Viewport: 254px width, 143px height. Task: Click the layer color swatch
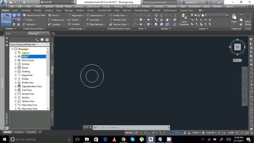pos(203,15)
